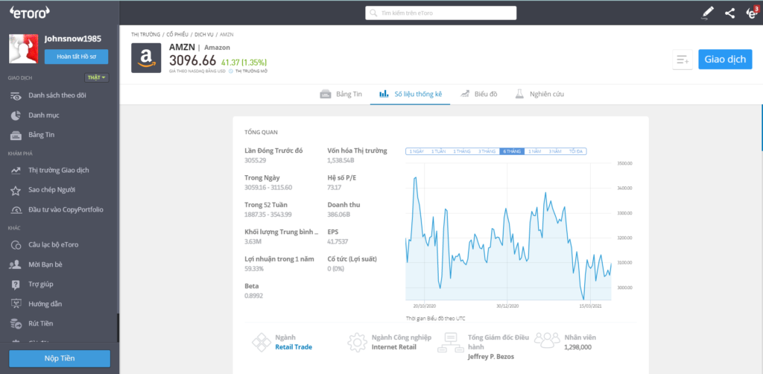Click the EPS value 41.7537

(x=338, y=241)
